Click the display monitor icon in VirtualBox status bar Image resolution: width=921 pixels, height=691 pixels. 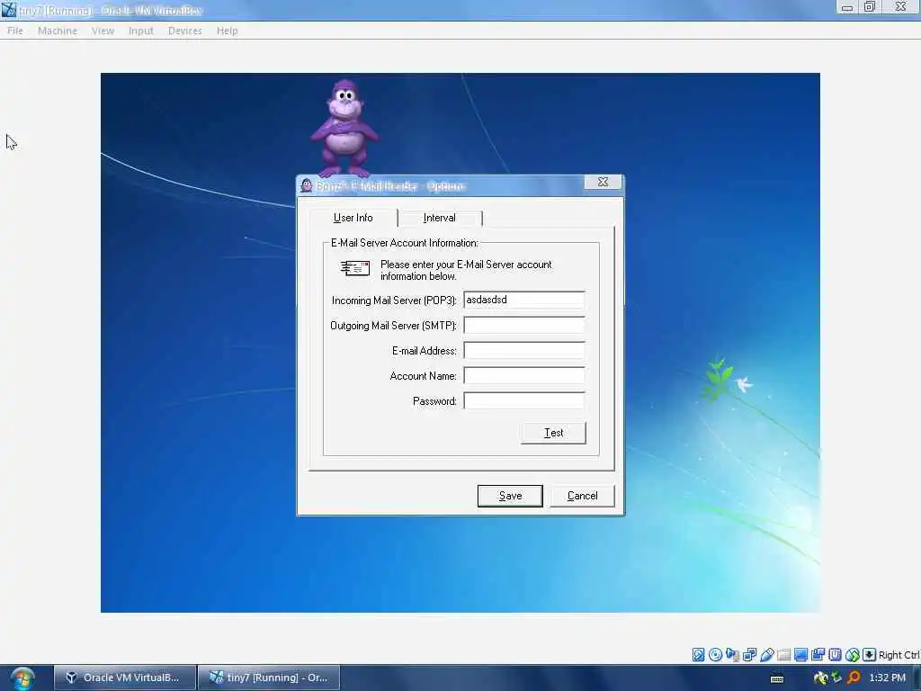(800, 655)
